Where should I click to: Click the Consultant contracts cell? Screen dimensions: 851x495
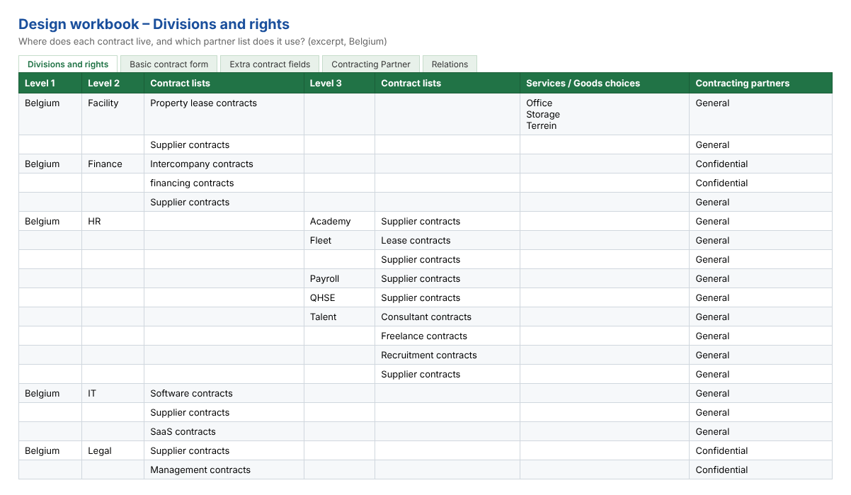click(x=447, y=317)
